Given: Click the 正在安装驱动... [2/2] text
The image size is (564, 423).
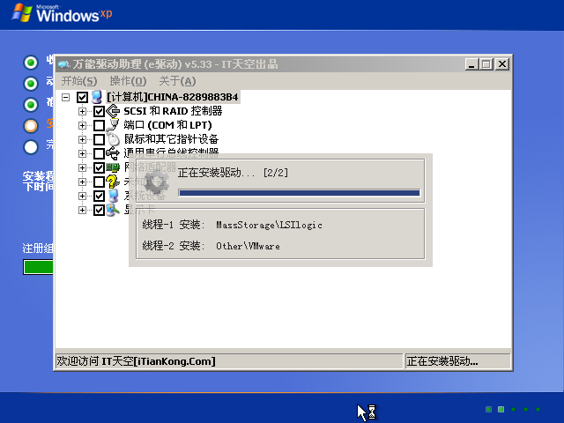Looking at the screenshot, I should [x=233, y=173].
